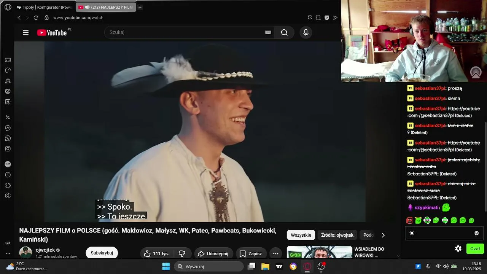
Task: Show more filter chips with right chevron
Action: click(x=383, y=235)
